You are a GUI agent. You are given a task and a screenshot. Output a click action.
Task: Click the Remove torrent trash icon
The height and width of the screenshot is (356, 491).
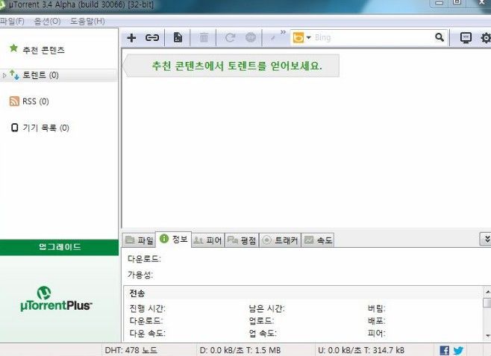[x=204, y=38]
